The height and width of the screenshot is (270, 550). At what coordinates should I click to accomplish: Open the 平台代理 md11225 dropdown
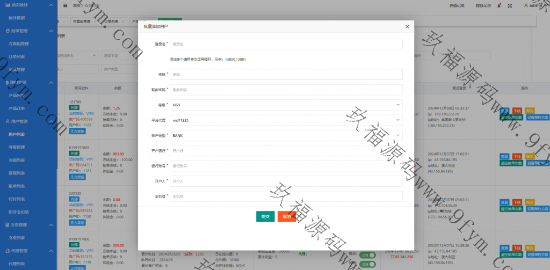click(x=286, y=121)
